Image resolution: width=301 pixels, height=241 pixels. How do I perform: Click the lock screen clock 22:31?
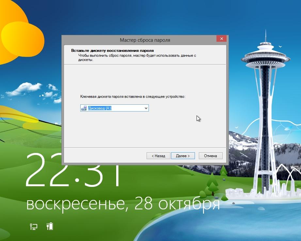73,170
